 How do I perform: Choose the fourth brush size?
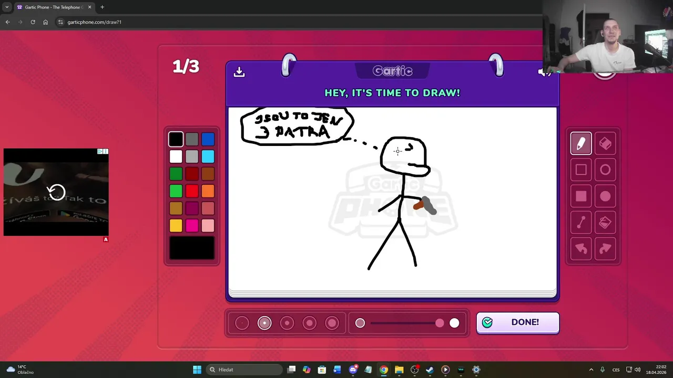(x=310, y=323)
